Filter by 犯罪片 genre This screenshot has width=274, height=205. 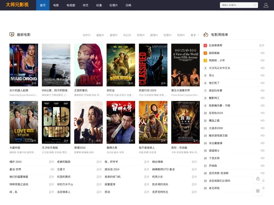pos(167,35)
